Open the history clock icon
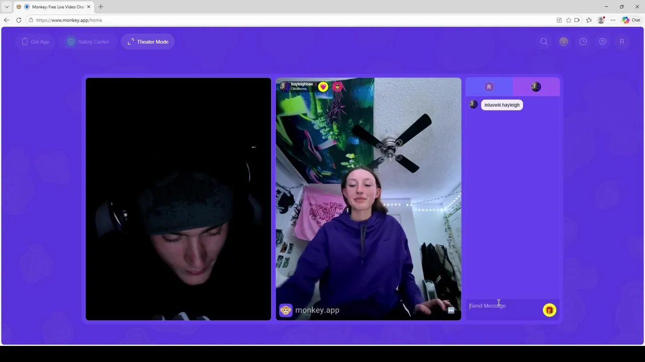645x362 pixels. coord(583,42)
